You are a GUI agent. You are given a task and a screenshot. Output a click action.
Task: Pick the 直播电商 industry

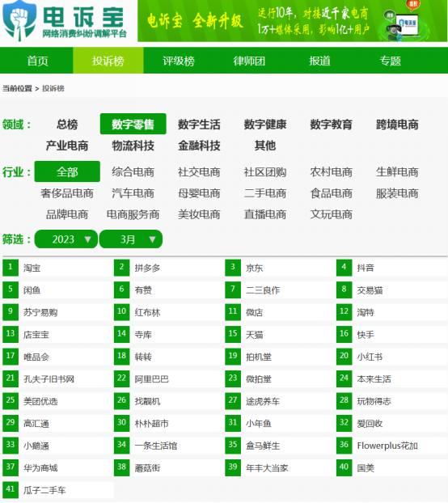[x=265, y=214]
